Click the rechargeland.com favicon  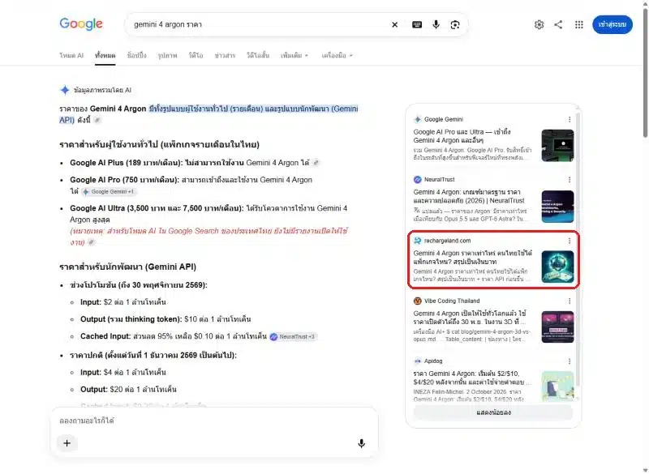coord(417,241)
